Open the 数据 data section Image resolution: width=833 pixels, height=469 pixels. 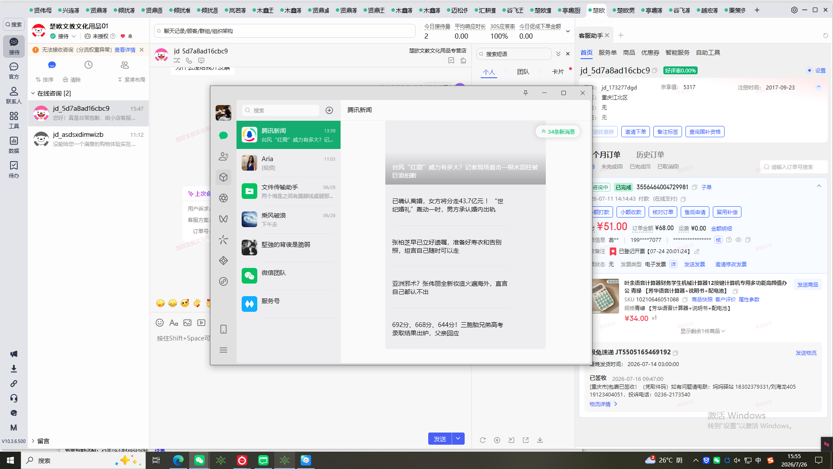(14, 145)
